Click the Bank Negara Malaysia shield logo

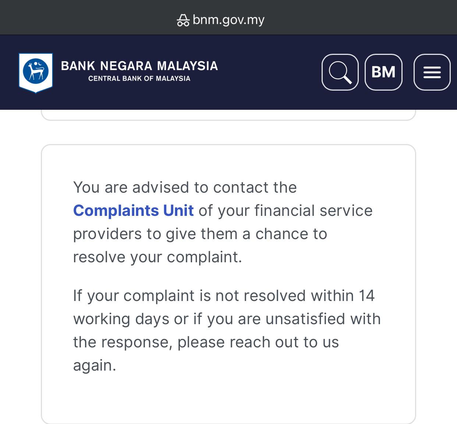click(x=36, y=73)
